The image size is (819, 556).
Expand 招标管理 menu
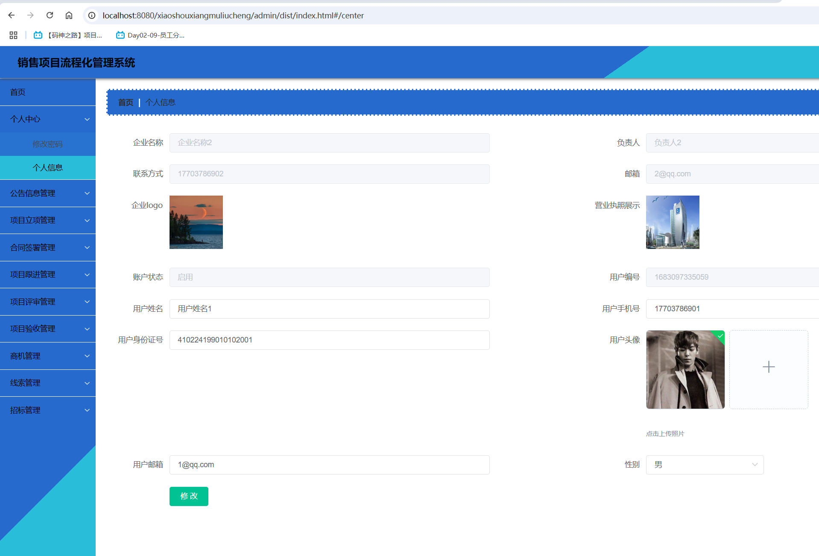pos(48,410)
